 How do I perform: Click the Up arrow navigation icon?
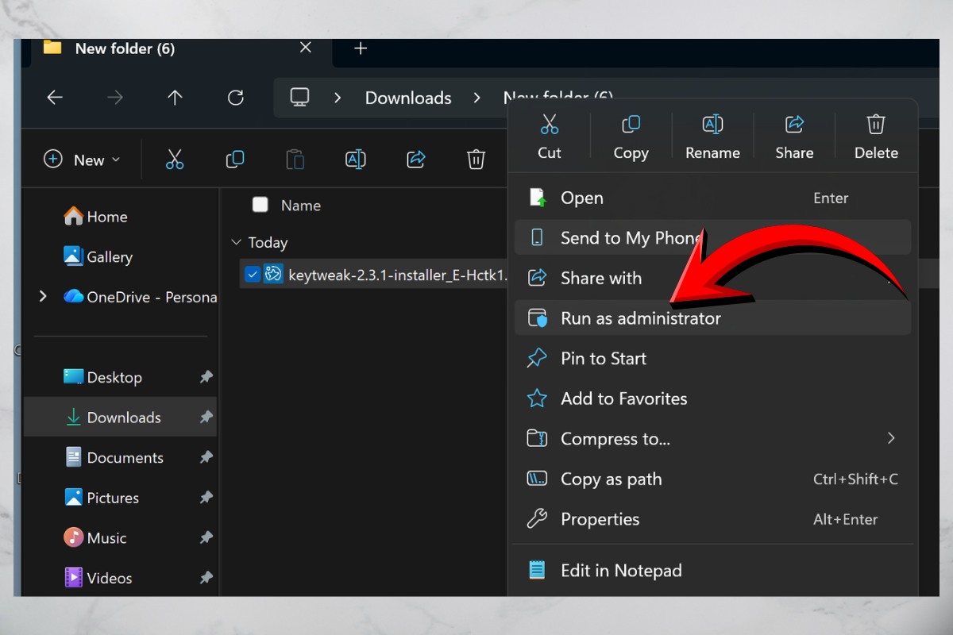pos(175,98)
